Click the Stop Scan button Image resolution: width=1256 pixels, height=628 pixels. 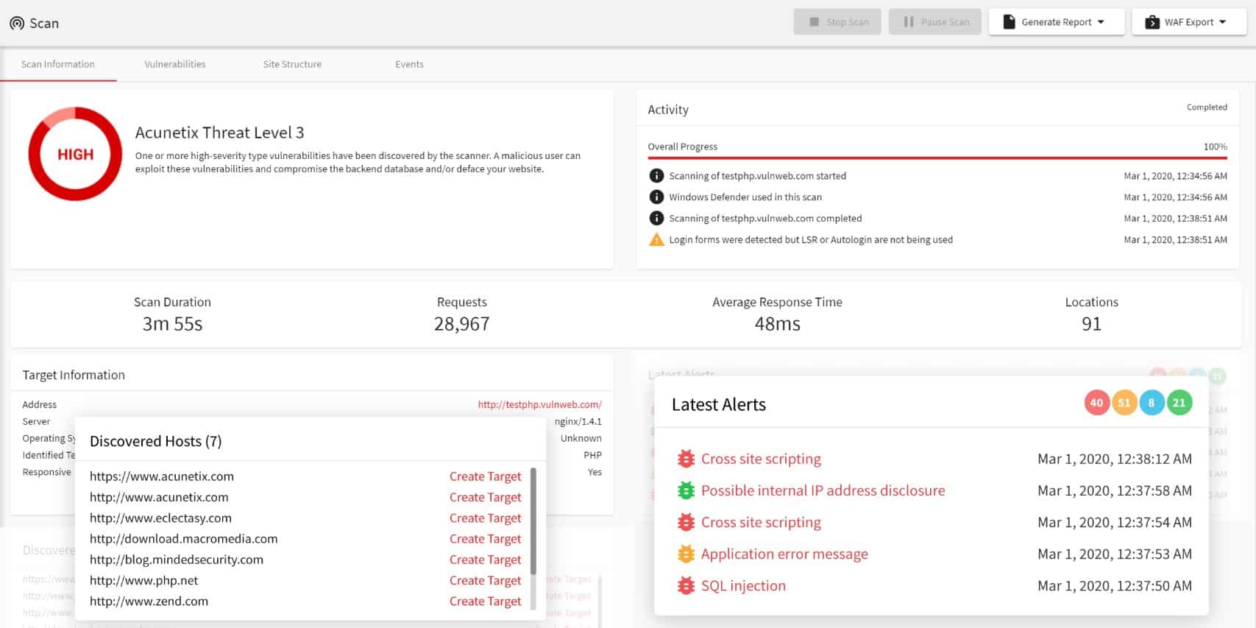pyautogui.click(x=838, y=22)
